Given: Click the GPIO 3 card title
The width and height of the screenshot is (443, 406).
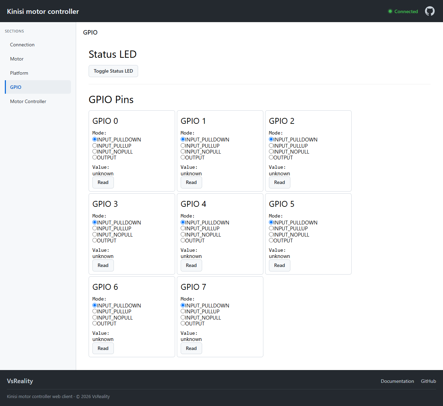Looking at the screenshot, I should [105, 204].
